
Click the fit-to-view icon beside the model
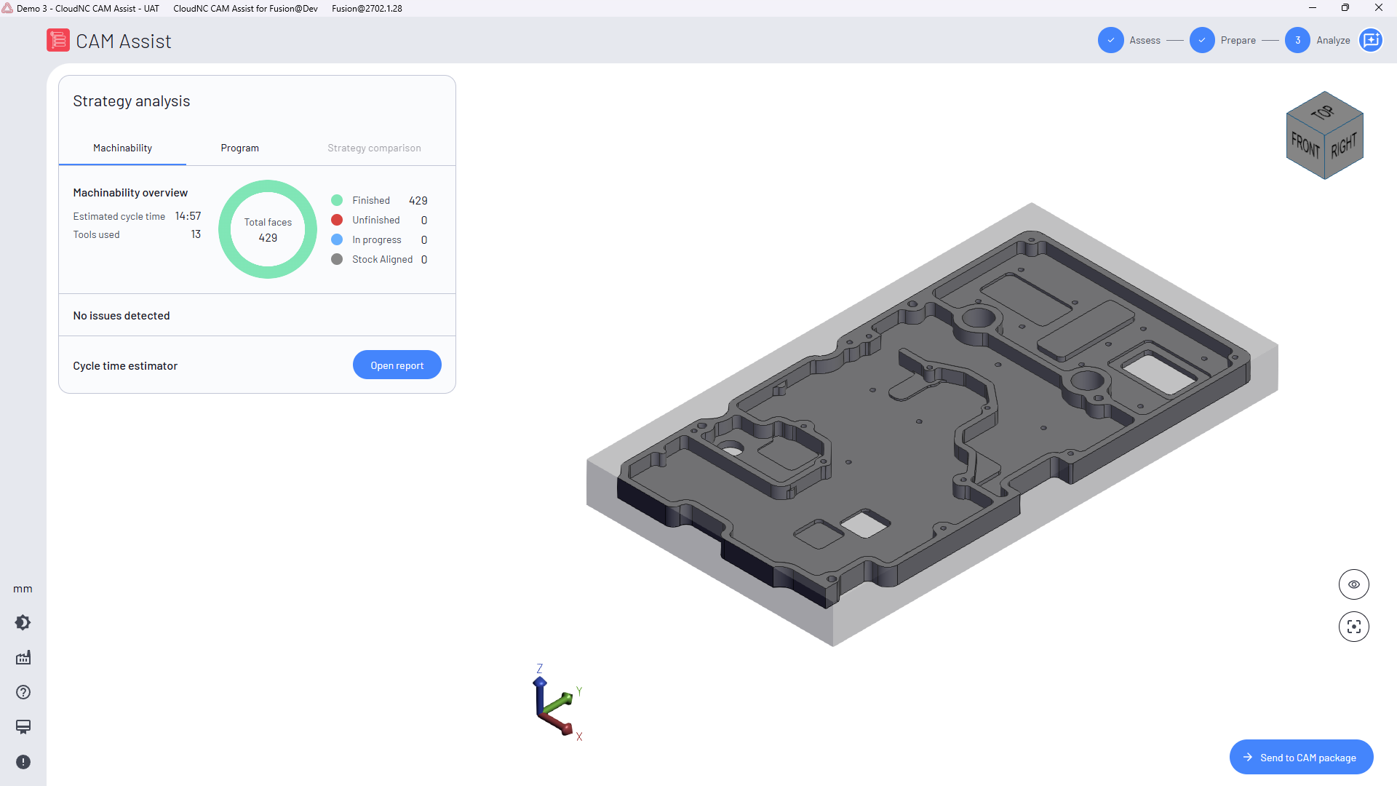point(1354,627)
